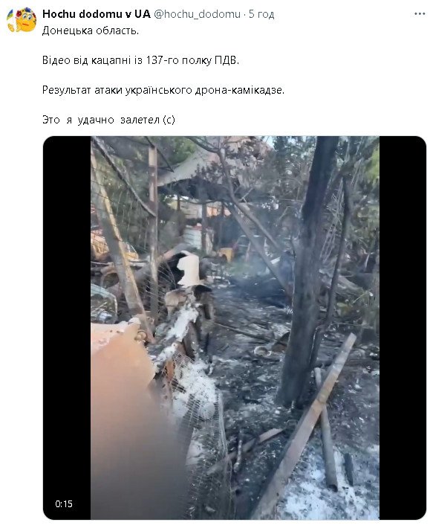Viewport: 430px width, 528px height.
Task: Open the tweet via the '5 год' timestamp
Action: (x=261, y=14)
